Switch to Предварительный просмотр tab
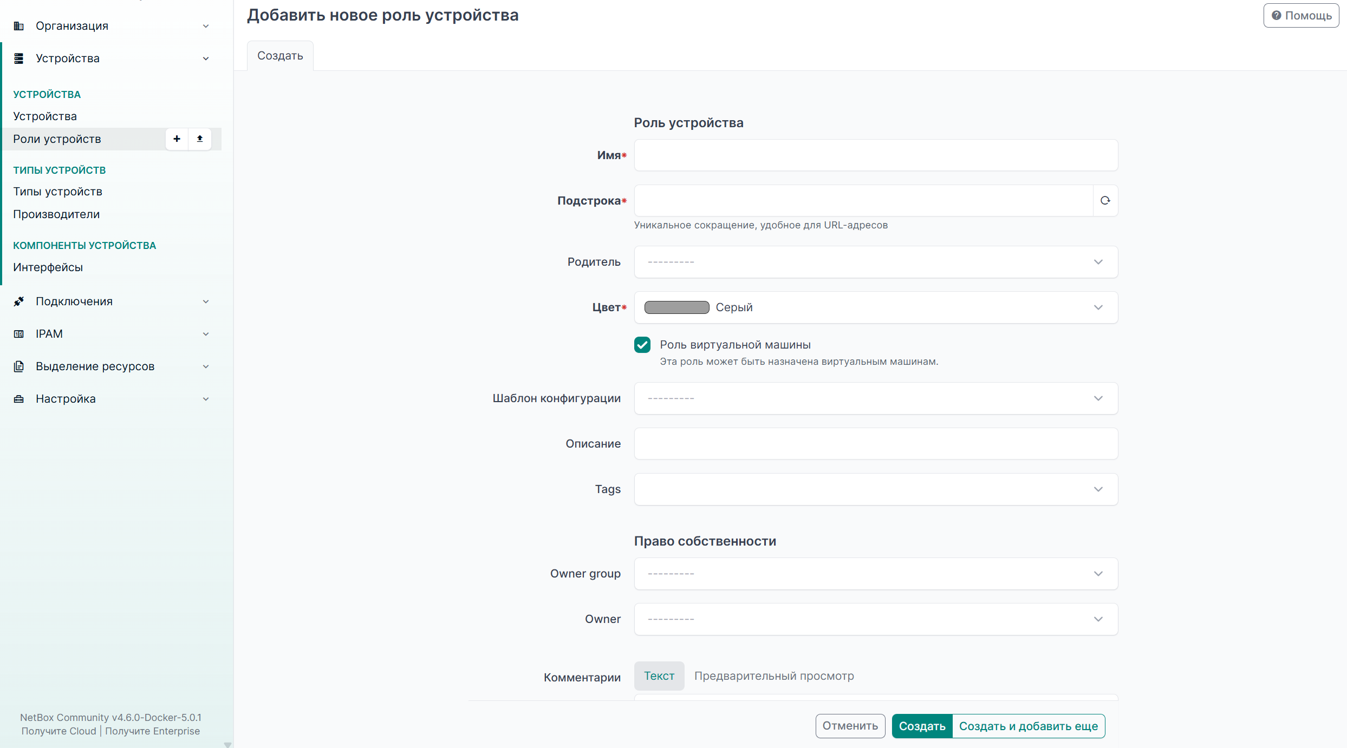The width and height of the screenshot is (1347, 748). 774,676
